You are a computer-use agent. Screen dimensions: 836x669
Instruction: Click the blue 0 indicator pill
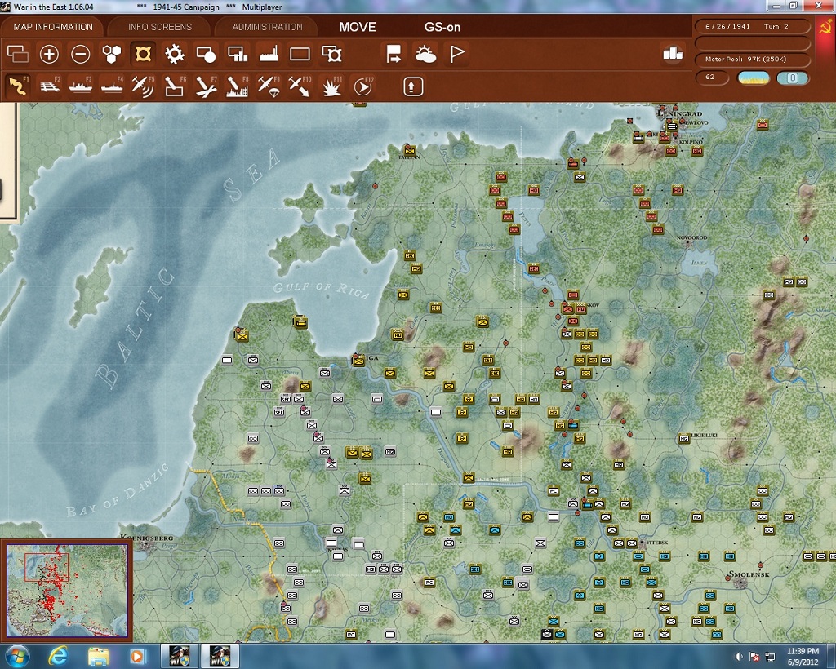point(792,78)
